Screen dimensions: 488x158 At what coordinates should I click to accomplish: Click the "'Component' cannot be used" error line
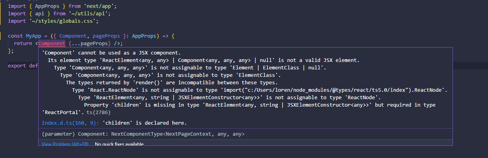click(111, 53)
